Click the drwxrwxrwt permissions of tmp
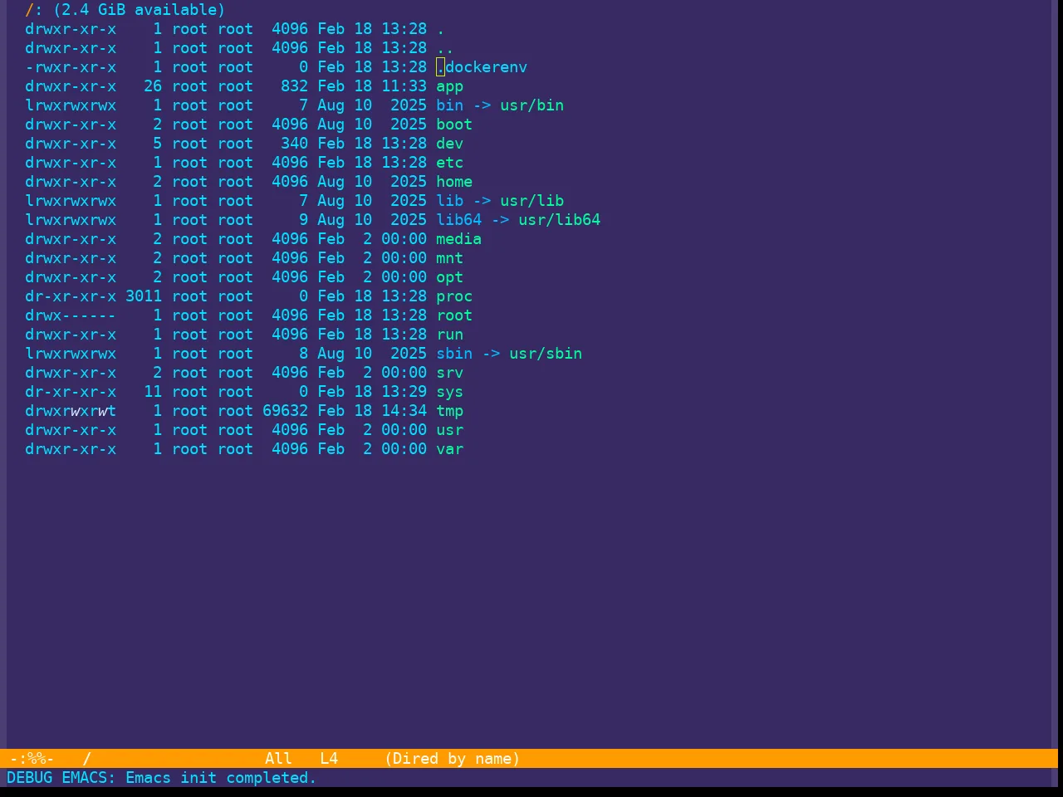This screenshot has width=1063, height=797. pos(71,411)
